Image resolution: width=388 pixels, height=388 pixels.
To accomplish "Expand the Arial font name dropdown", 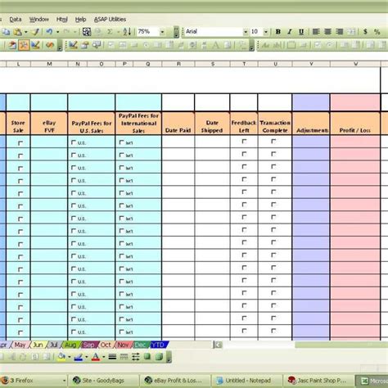I will (246, 32).
